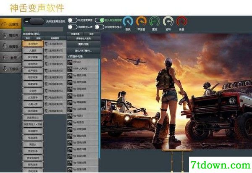Click the red 录音 record knob

pyautogui.click(x=181, y=21)
